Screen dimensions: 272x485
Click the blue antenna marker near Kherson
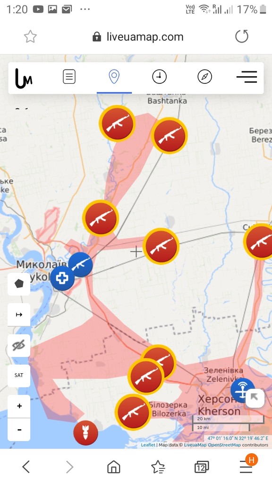242,390
